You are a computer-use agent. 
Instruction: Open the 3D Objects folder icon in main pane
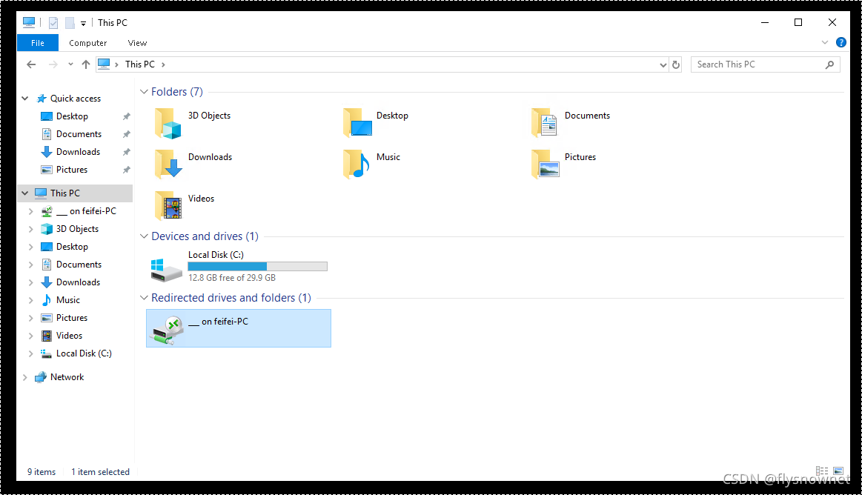click(x=168, y=123)
